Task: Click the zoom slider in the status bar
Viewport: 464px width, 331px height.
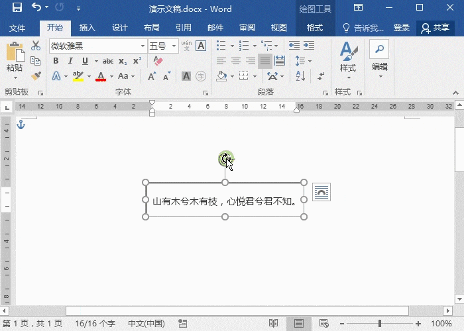Action: point(380,324)
